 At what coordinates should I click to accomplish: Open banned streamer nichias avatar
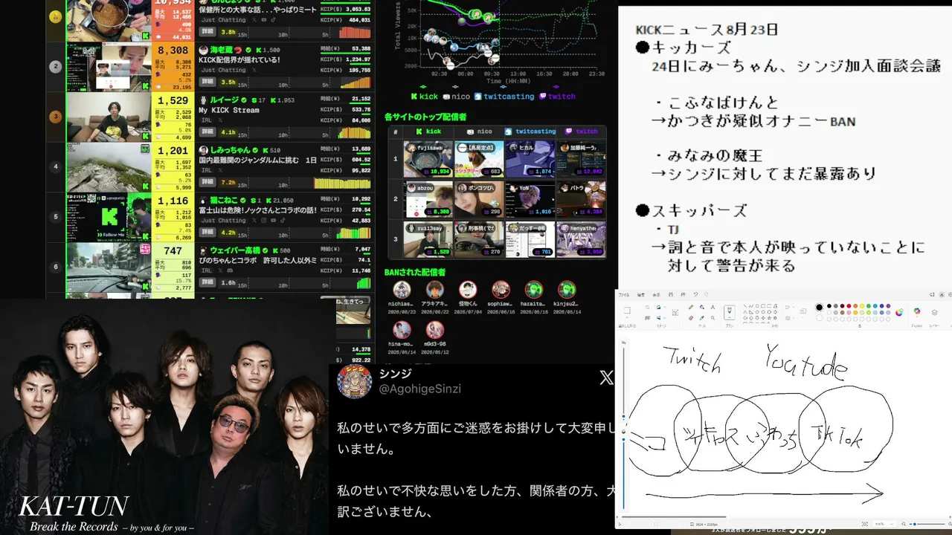coord(402,290)
